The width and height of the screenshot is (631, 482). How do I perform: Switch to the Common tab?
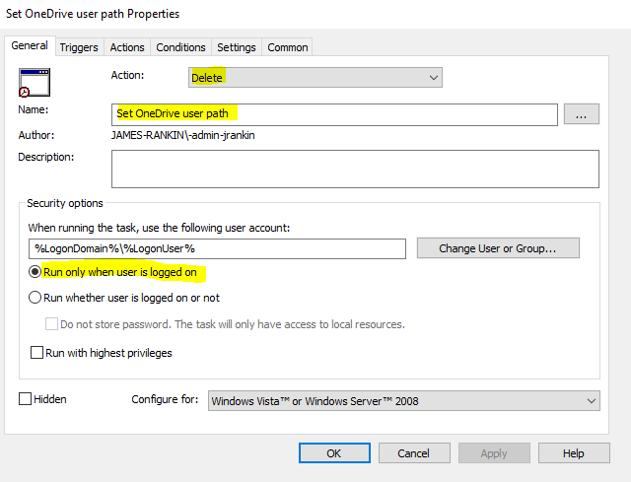288,47
